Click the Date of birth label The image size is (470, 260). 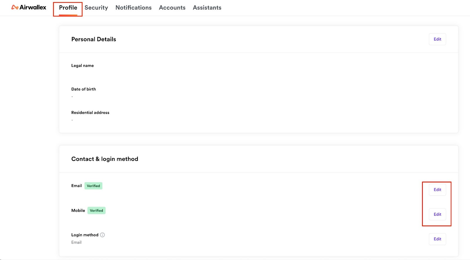click(83, 89)
